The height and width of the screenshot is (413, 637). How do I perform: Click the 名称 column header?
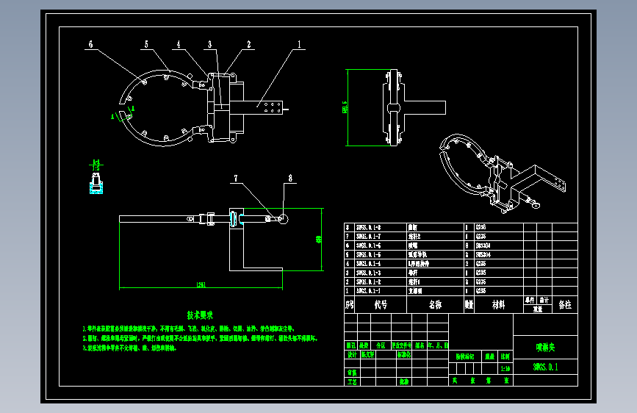(x=435, y=304)
